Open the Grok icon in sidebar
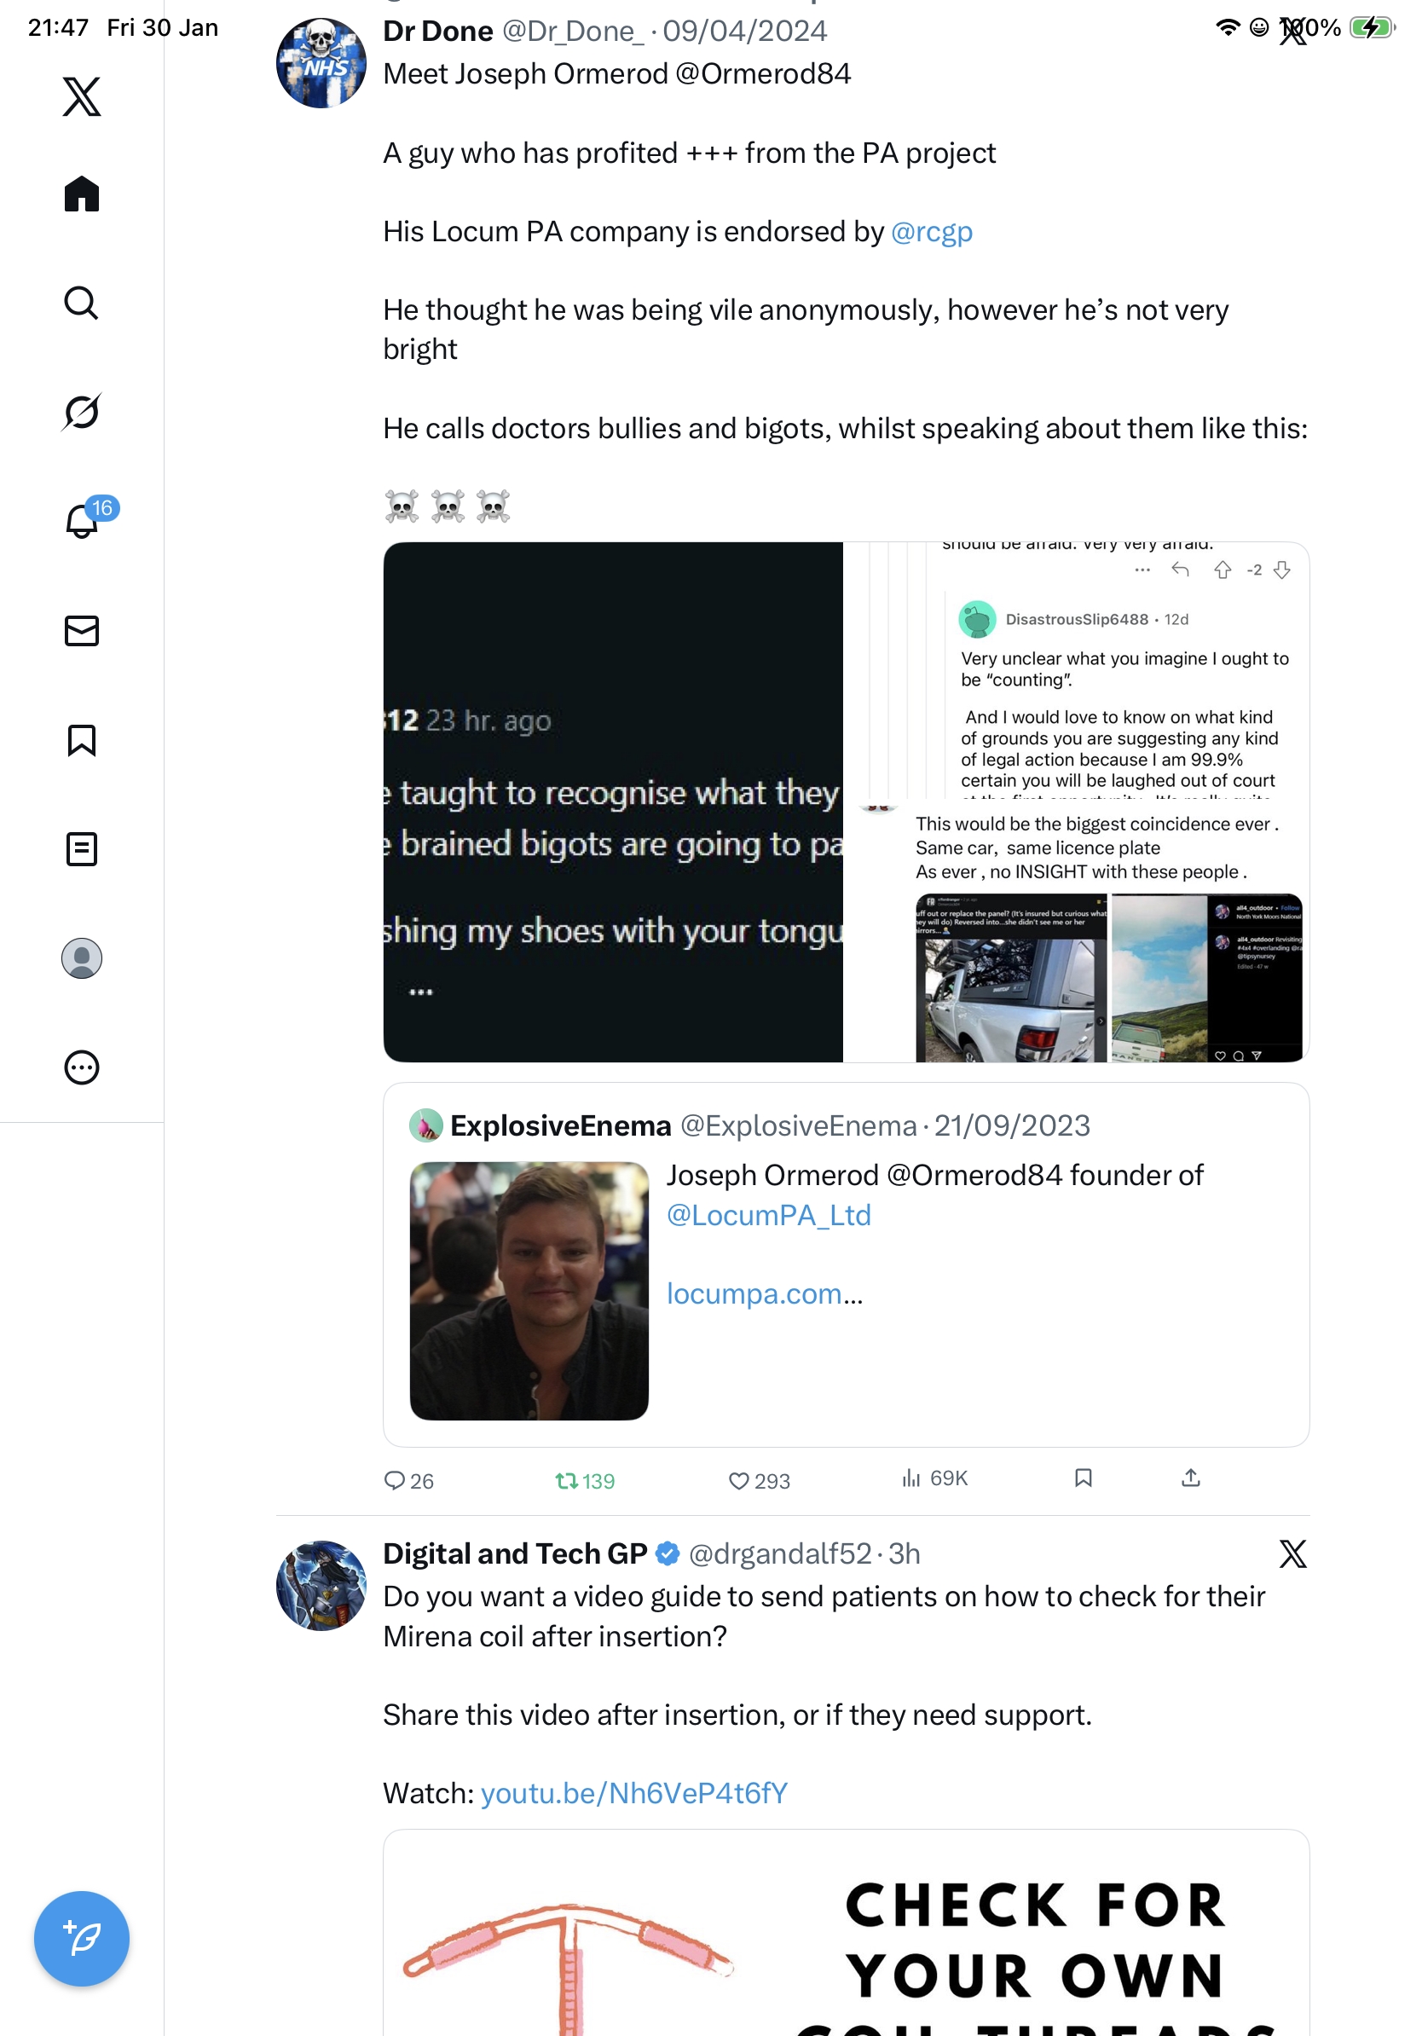1422x2036 pixels. coord(82,412)
